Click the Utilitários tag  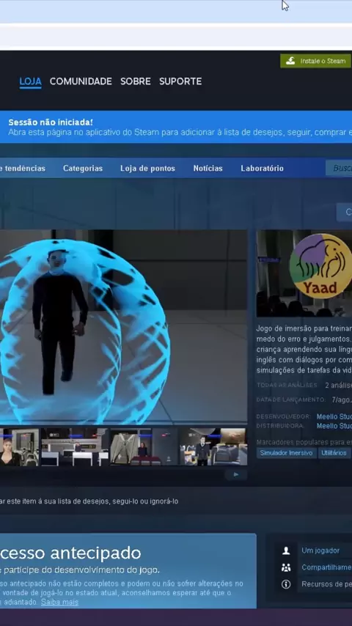coord(334,453)
